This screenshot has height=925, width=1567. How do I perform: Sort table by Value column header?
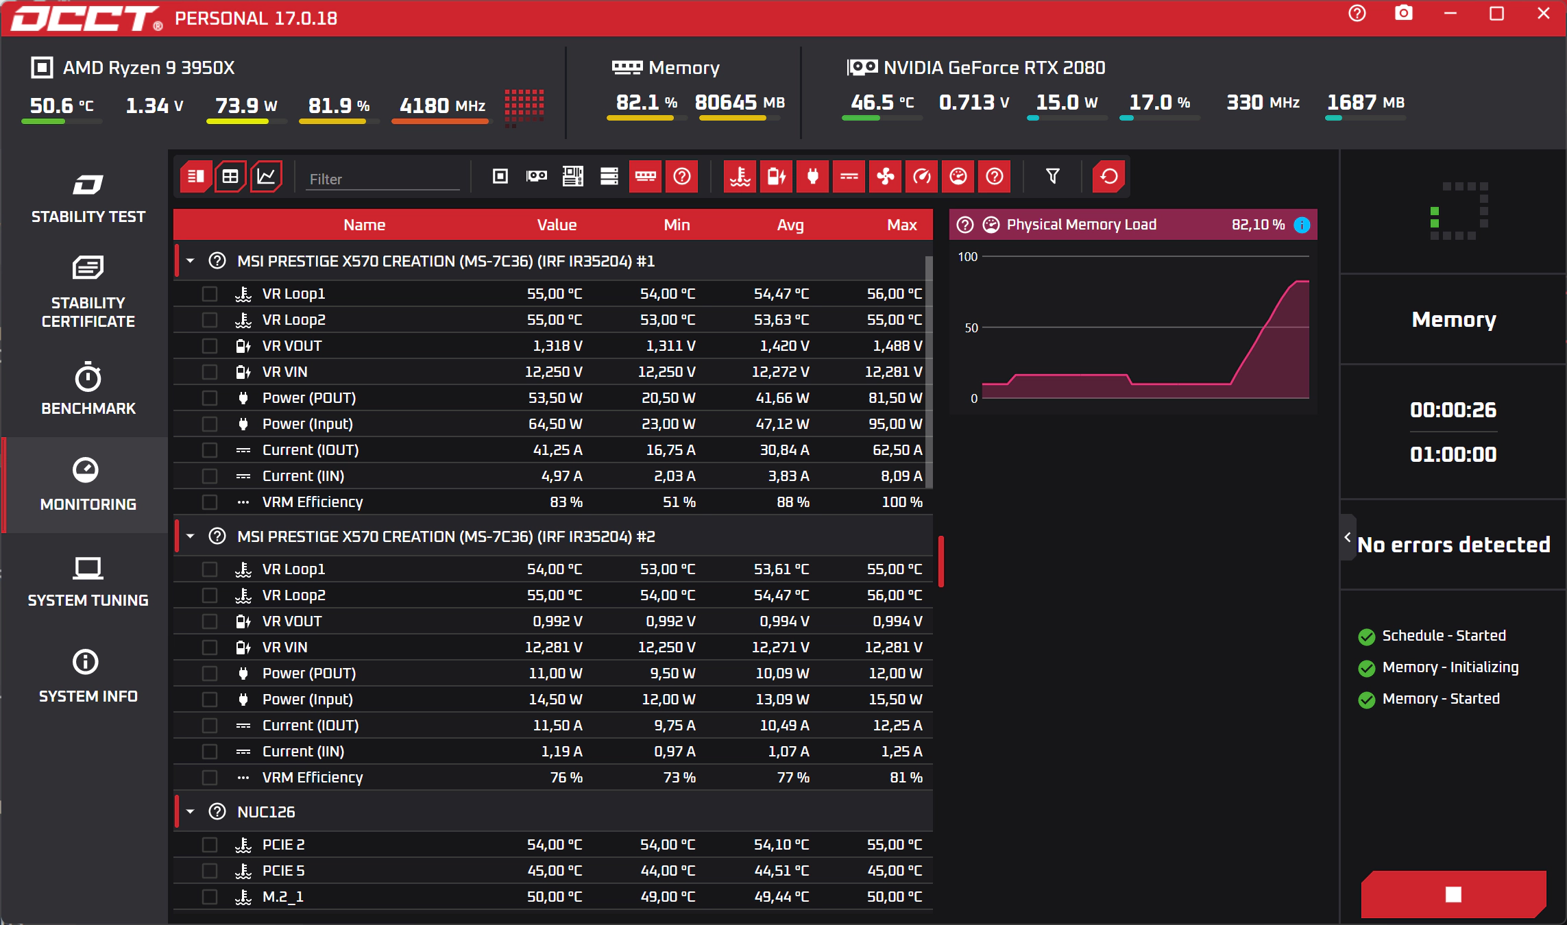557,225
